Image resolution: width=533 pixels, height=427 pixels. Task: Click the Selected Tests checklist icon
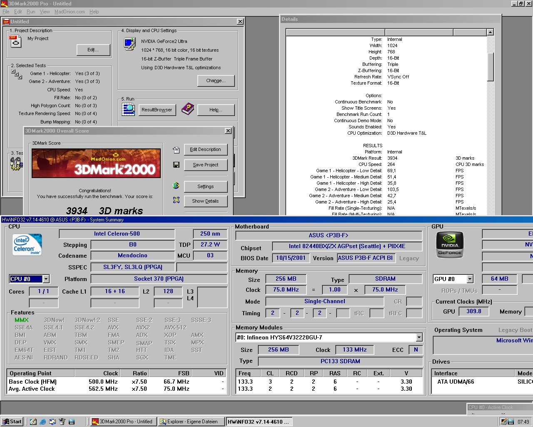pyautogui.click(x=17, y=75)
